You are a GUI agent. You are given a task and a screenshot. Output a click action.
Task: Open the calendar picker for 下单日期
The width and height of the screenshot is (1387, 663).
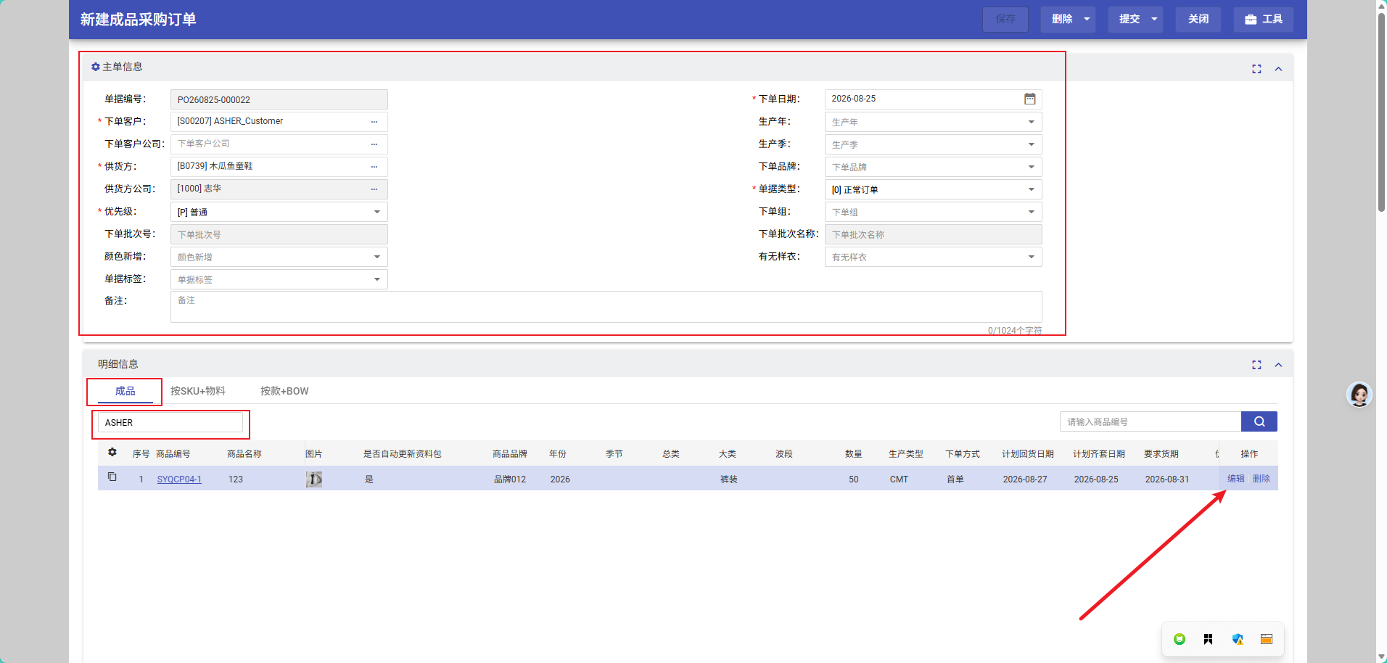tap(1029, 99)
